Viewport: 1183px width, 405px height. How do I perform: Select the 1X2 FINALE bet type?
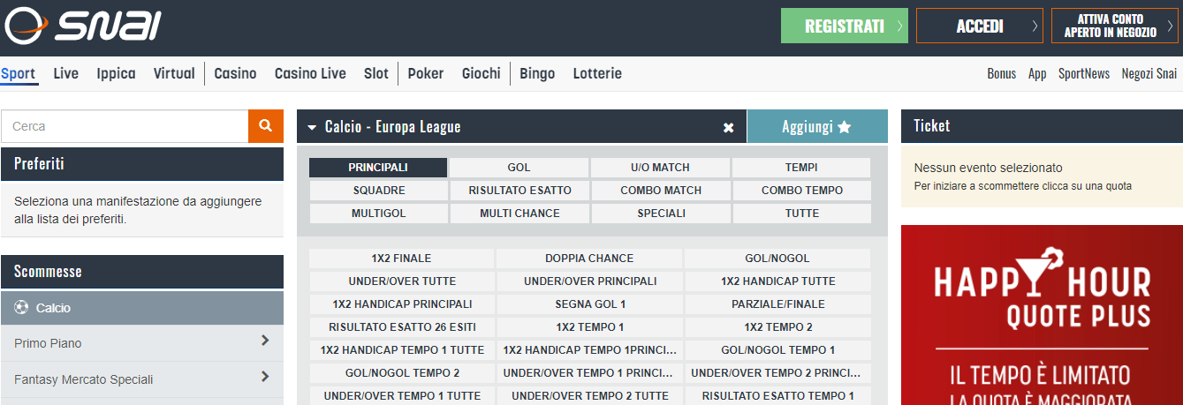(401, 259)
